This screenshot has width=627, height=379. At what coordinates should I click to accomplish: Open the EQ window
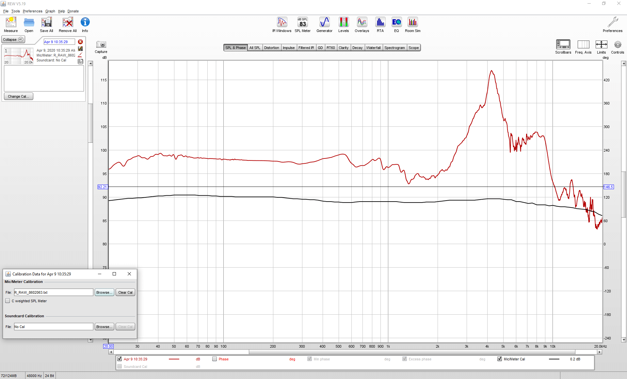coord(396,25)
